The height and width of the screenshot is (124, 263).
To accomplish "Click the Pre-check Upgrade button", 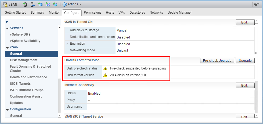I will tap(217, 61).
